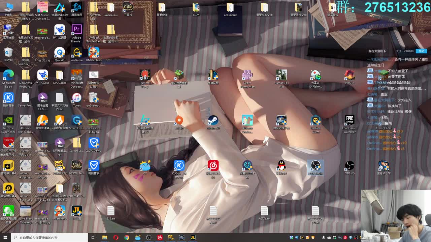Open the JJ比赛 desktop shortcut
This screenshot has width=431, height=242.
(x=76, y=213)
